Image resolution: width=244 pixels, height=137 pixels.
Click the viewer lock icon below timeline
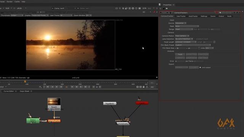pyautogui.click(x=144, y=87)
